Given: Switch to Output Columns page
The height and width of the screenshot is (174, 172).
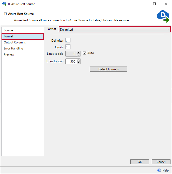Looking at the screenshot, I should [x=23, y=42].
